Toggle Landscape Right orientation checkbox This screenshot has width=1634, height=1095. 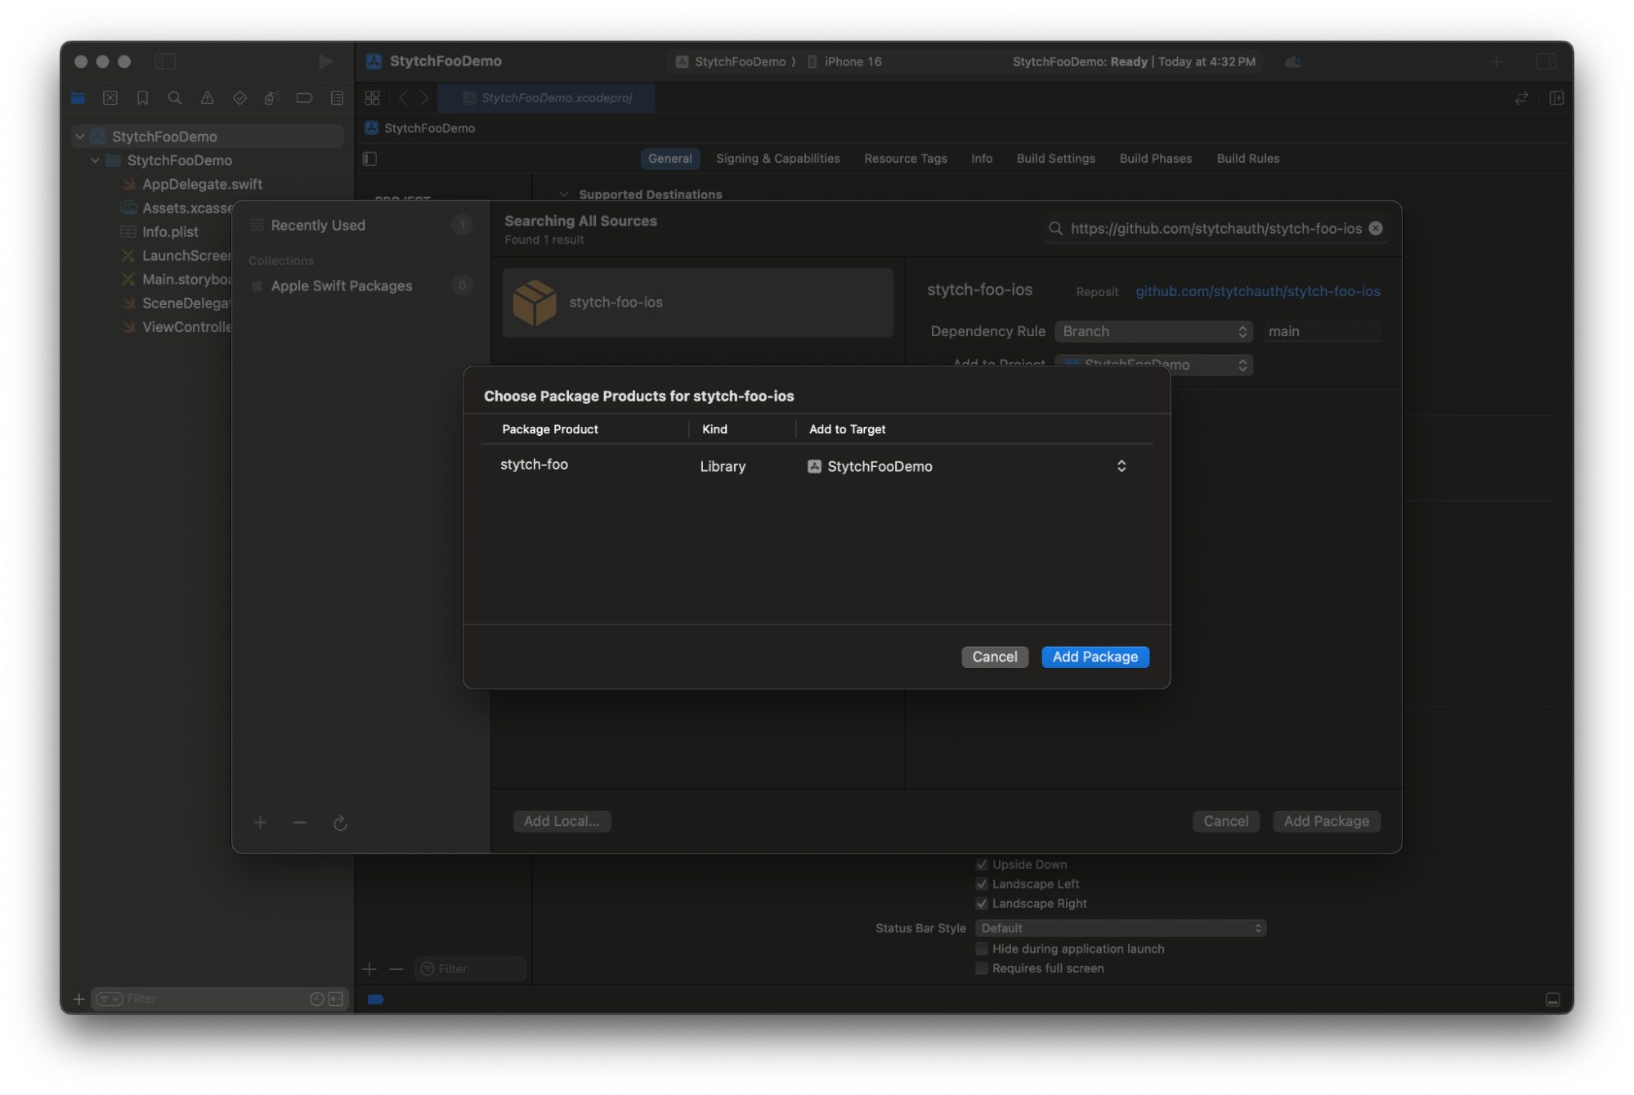click(982, 904)
